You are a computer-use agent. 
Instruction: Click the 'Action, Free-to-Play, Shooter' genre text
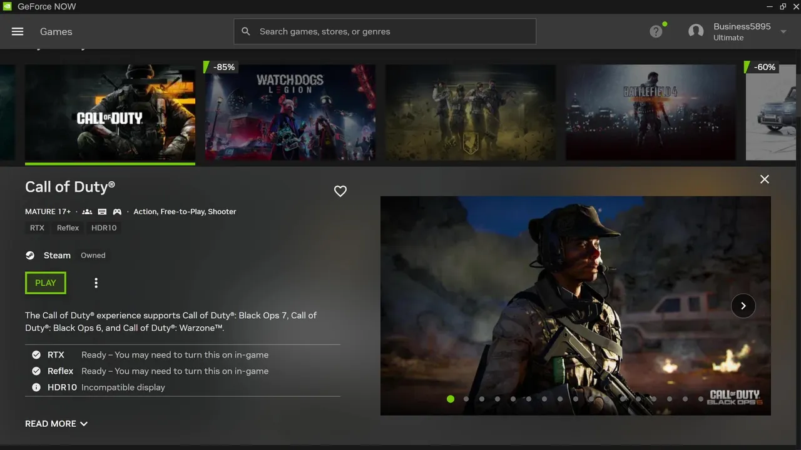pyautogui.click(x=185, y=212)
